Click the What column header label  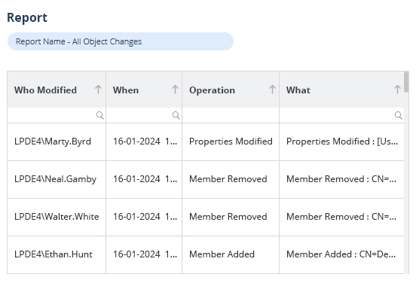(x=298, y=90)
